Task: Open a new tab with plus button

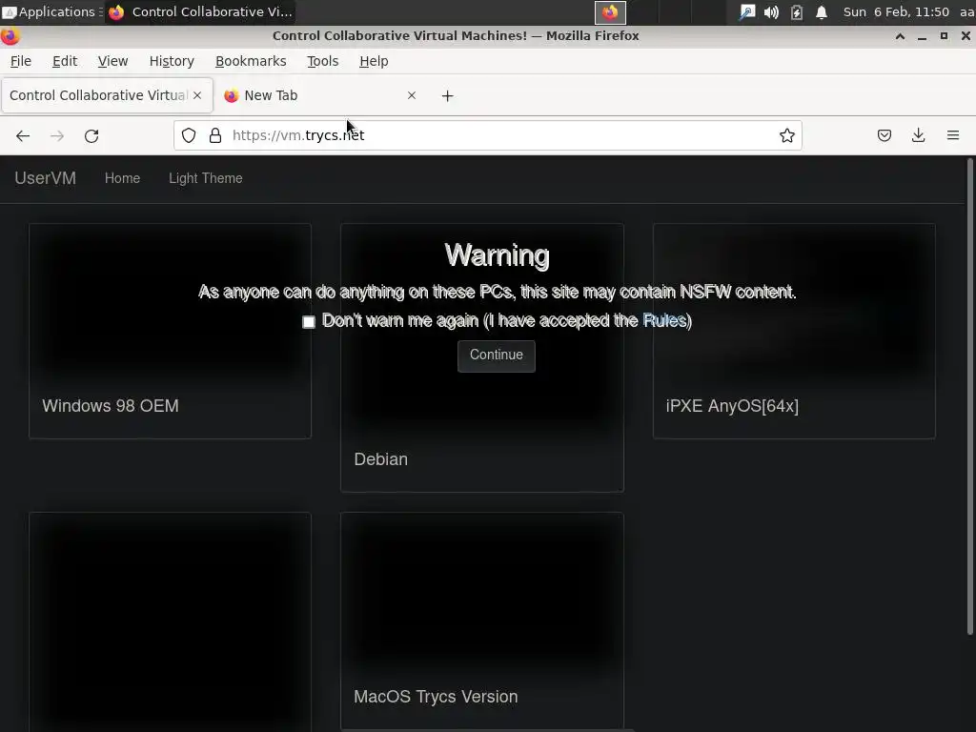Action: pyautogui.click(x=448, y=96)
